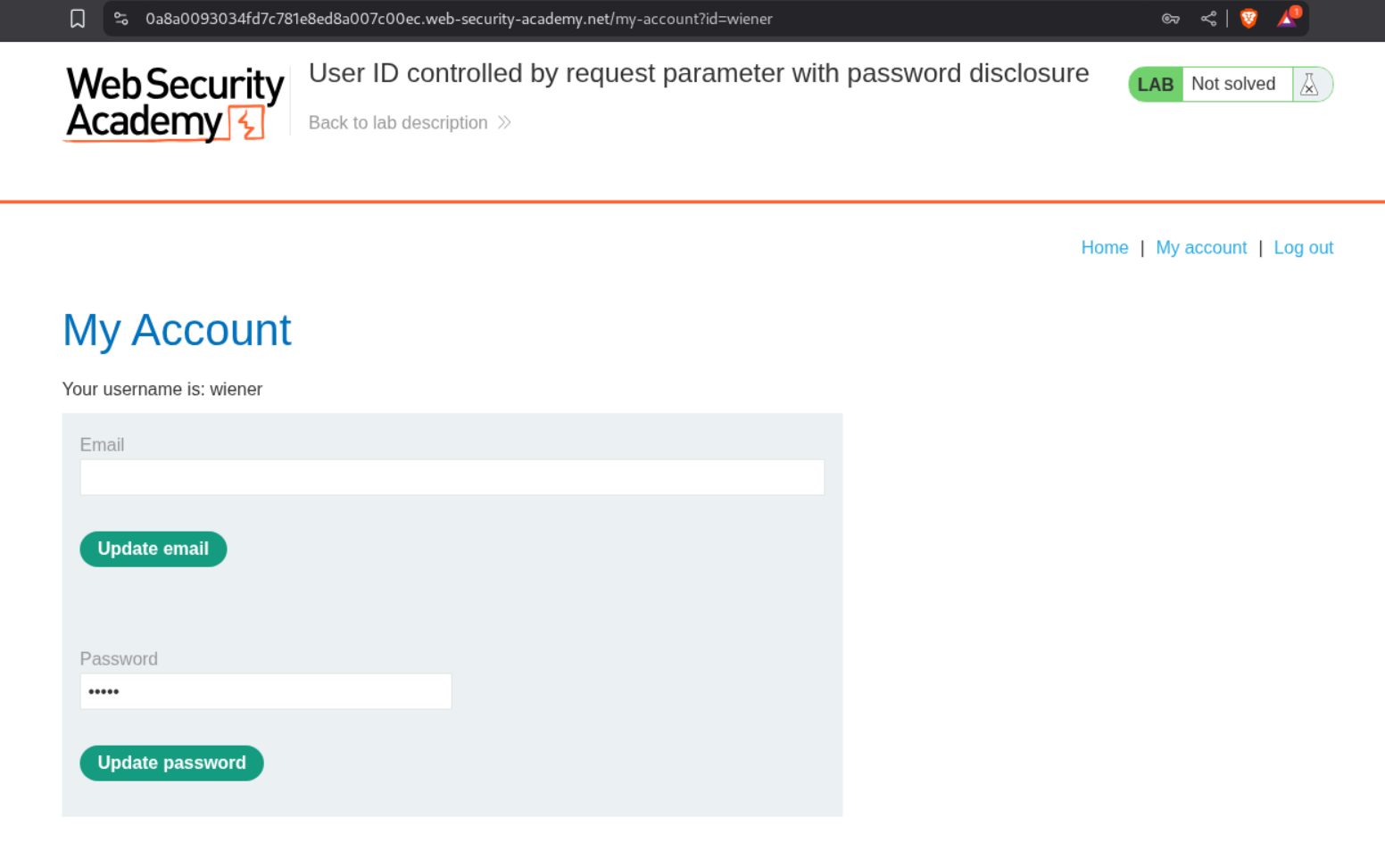Open the Brave Shields lion icon
This screenshot has height=858, width=1385.
click(x=1248, y=19)
